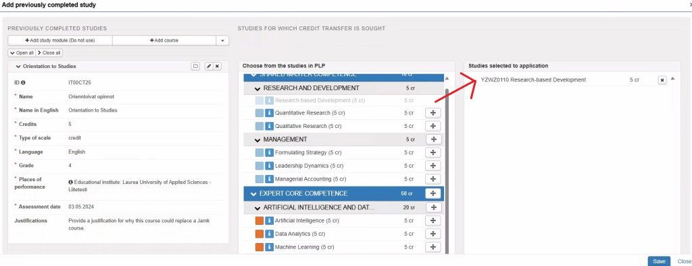Click Add study module (Do not use)
692x266 pixels.
[x=60, y=40]
